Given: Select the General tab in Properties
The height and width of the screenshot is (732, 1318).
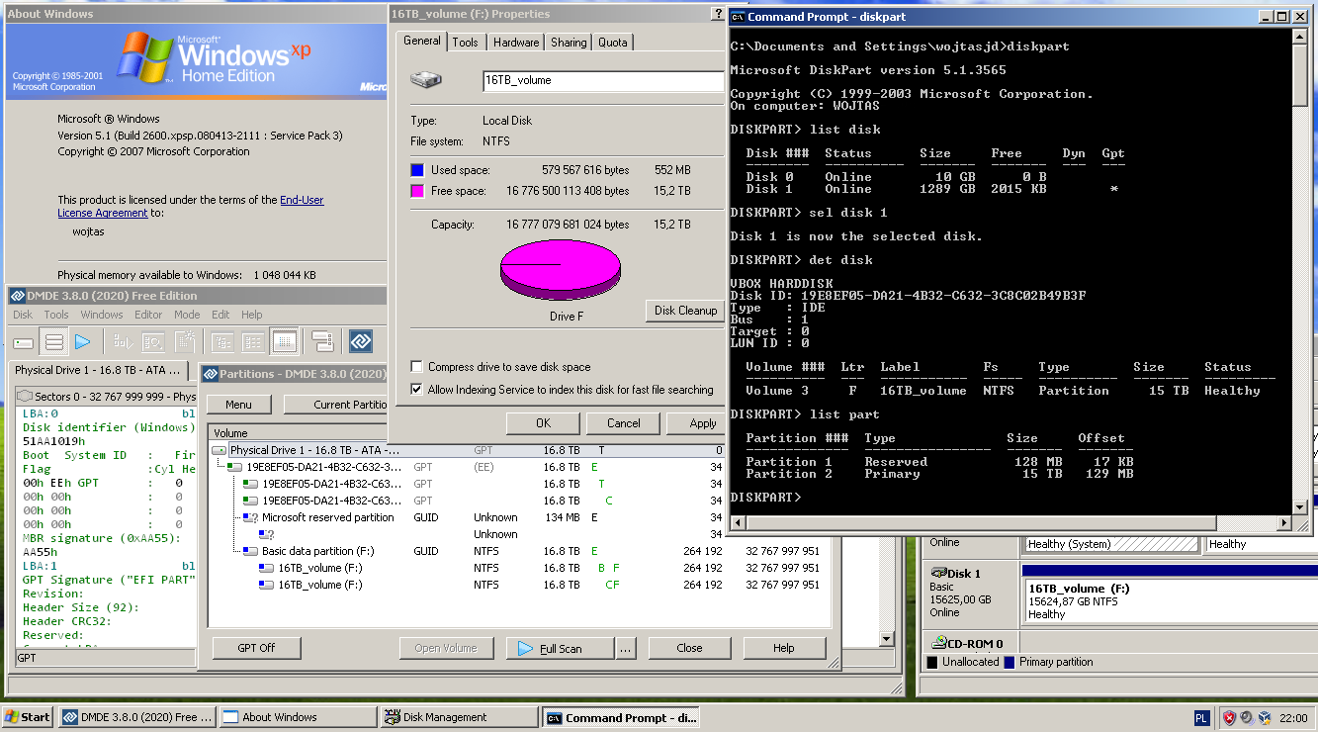Looking at the screenshot, I should pyautogui.click(x=422, y=41).
